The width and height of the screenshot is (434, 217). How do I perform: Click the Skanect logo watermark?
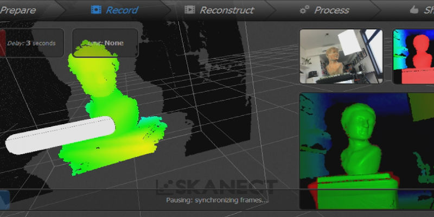pos(217,187)
